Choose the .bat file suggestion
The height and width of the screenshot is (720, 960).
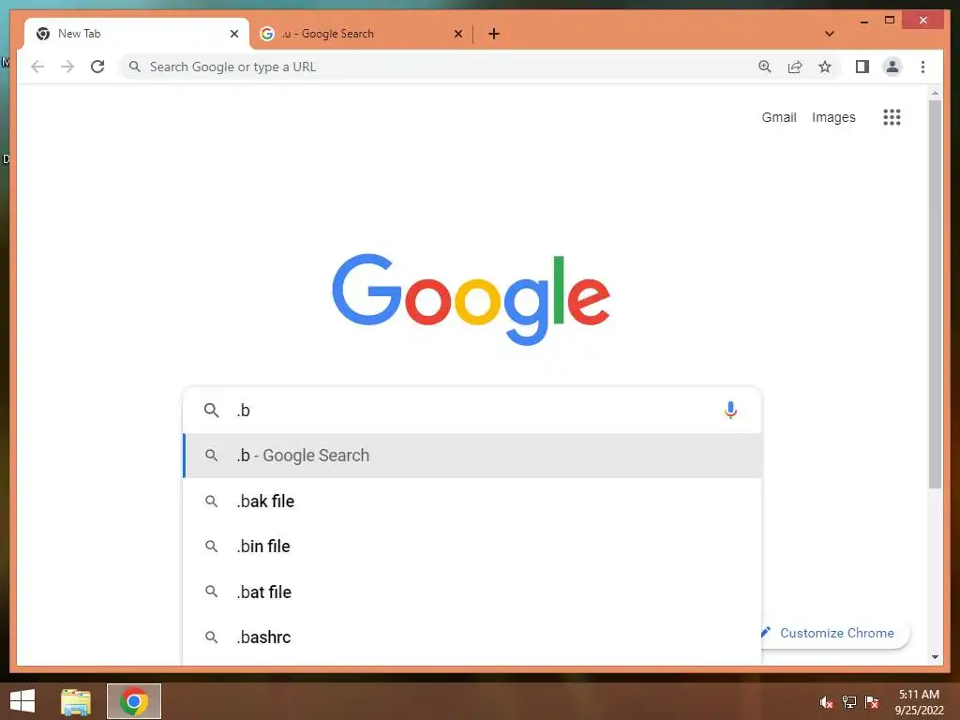coord(472,592)
